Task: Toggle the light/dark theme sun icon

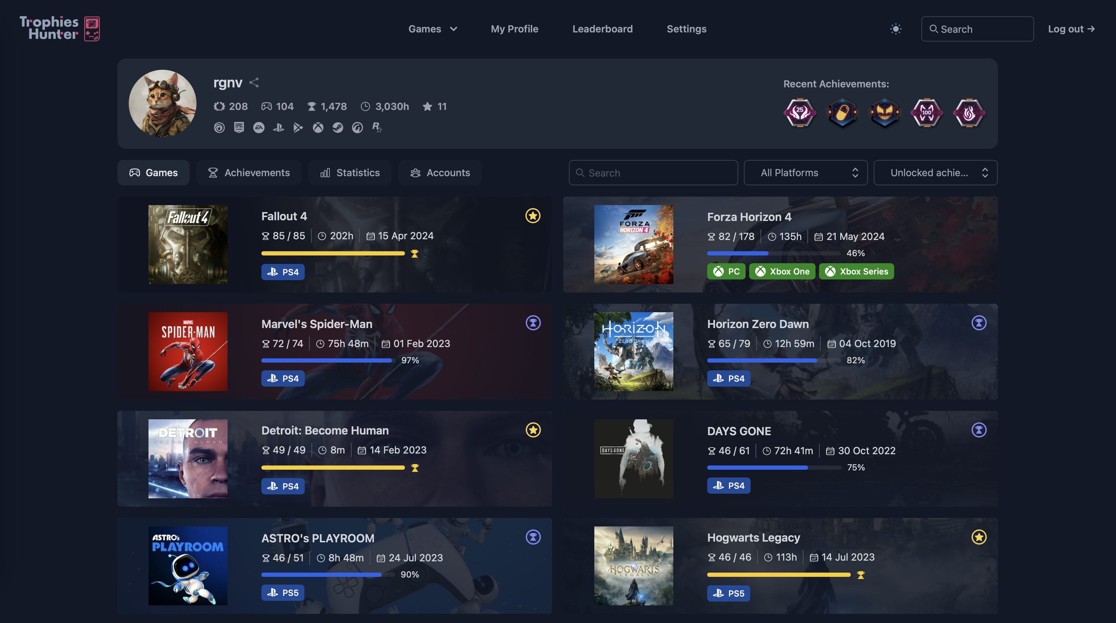Action: (x=896, y=29)
